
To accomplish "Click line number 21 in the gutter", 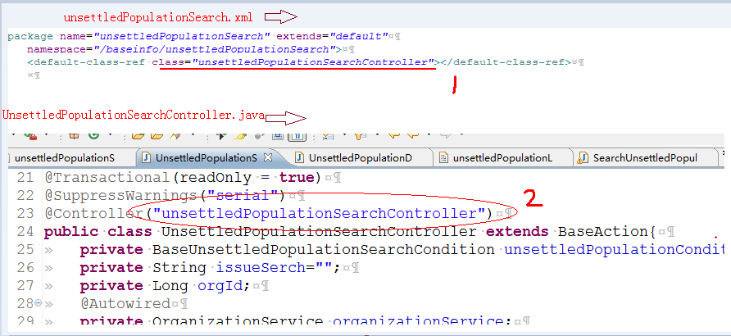I will click(26, 178).
